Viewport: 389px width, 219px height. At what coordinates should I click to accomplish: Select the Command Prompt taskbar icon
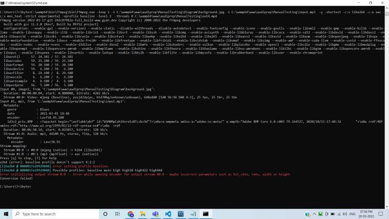(206, 214)
